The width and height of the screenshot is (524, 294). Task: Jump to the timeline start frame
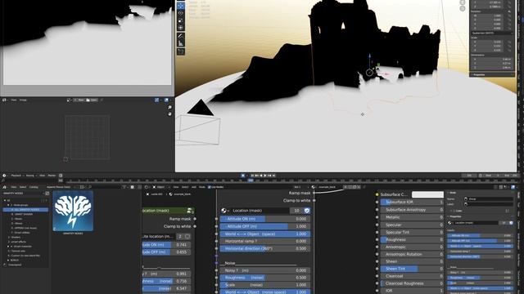pos(252,176)
